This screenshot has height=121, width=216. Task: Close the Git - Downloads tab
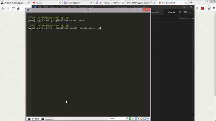coord(186,3)
